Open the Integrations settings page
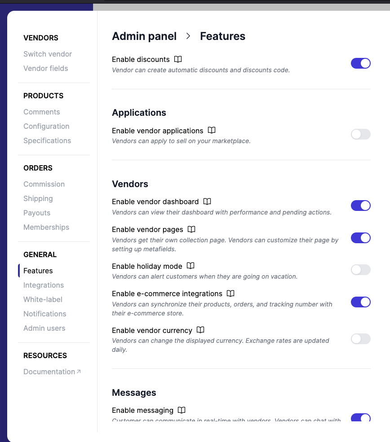 click(x=43, y=285)
